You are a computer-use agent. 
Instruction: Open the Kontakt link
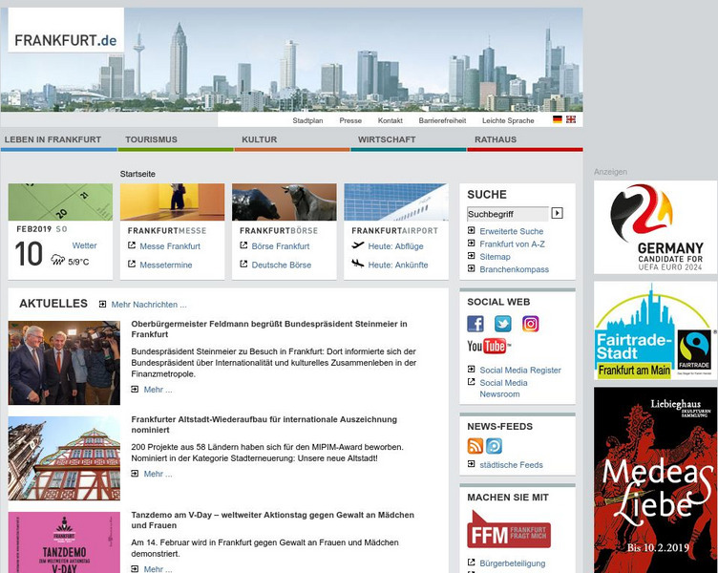(391, 120)
